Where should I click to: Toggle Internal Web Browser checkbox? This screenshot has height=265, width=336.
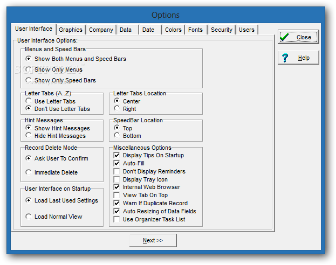(x=117, y=187)
